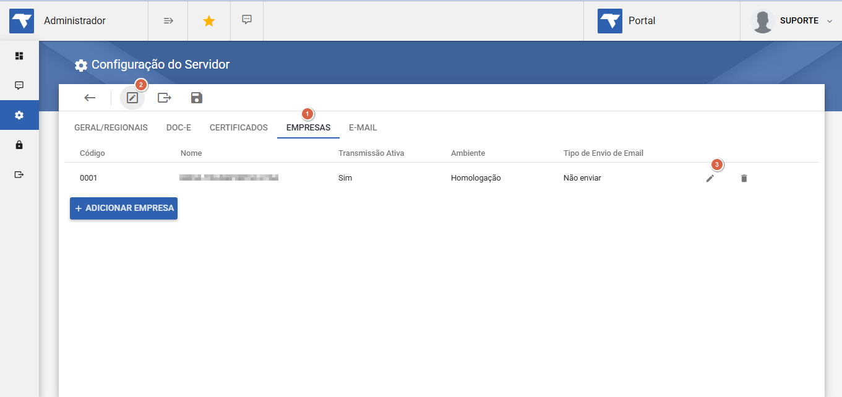The width and height of the screenshot is (842, 397).
Task: Edit company 0001 with the pencil icon
Action: tap(710, 178)
